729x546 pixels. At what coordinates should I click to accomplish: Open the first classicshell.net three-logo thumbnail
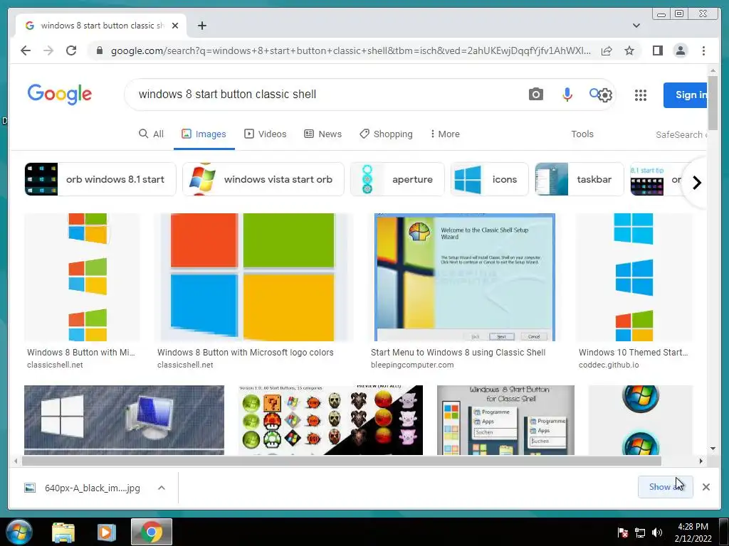click(82, 277)
